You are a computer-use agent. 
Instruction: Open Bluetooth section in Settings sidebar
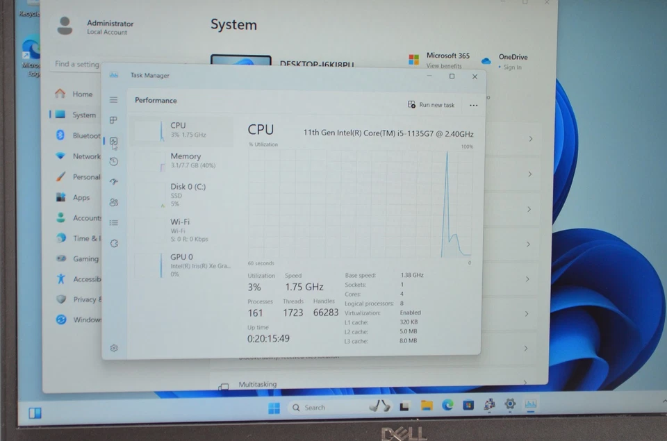click(x=77, y=135)
